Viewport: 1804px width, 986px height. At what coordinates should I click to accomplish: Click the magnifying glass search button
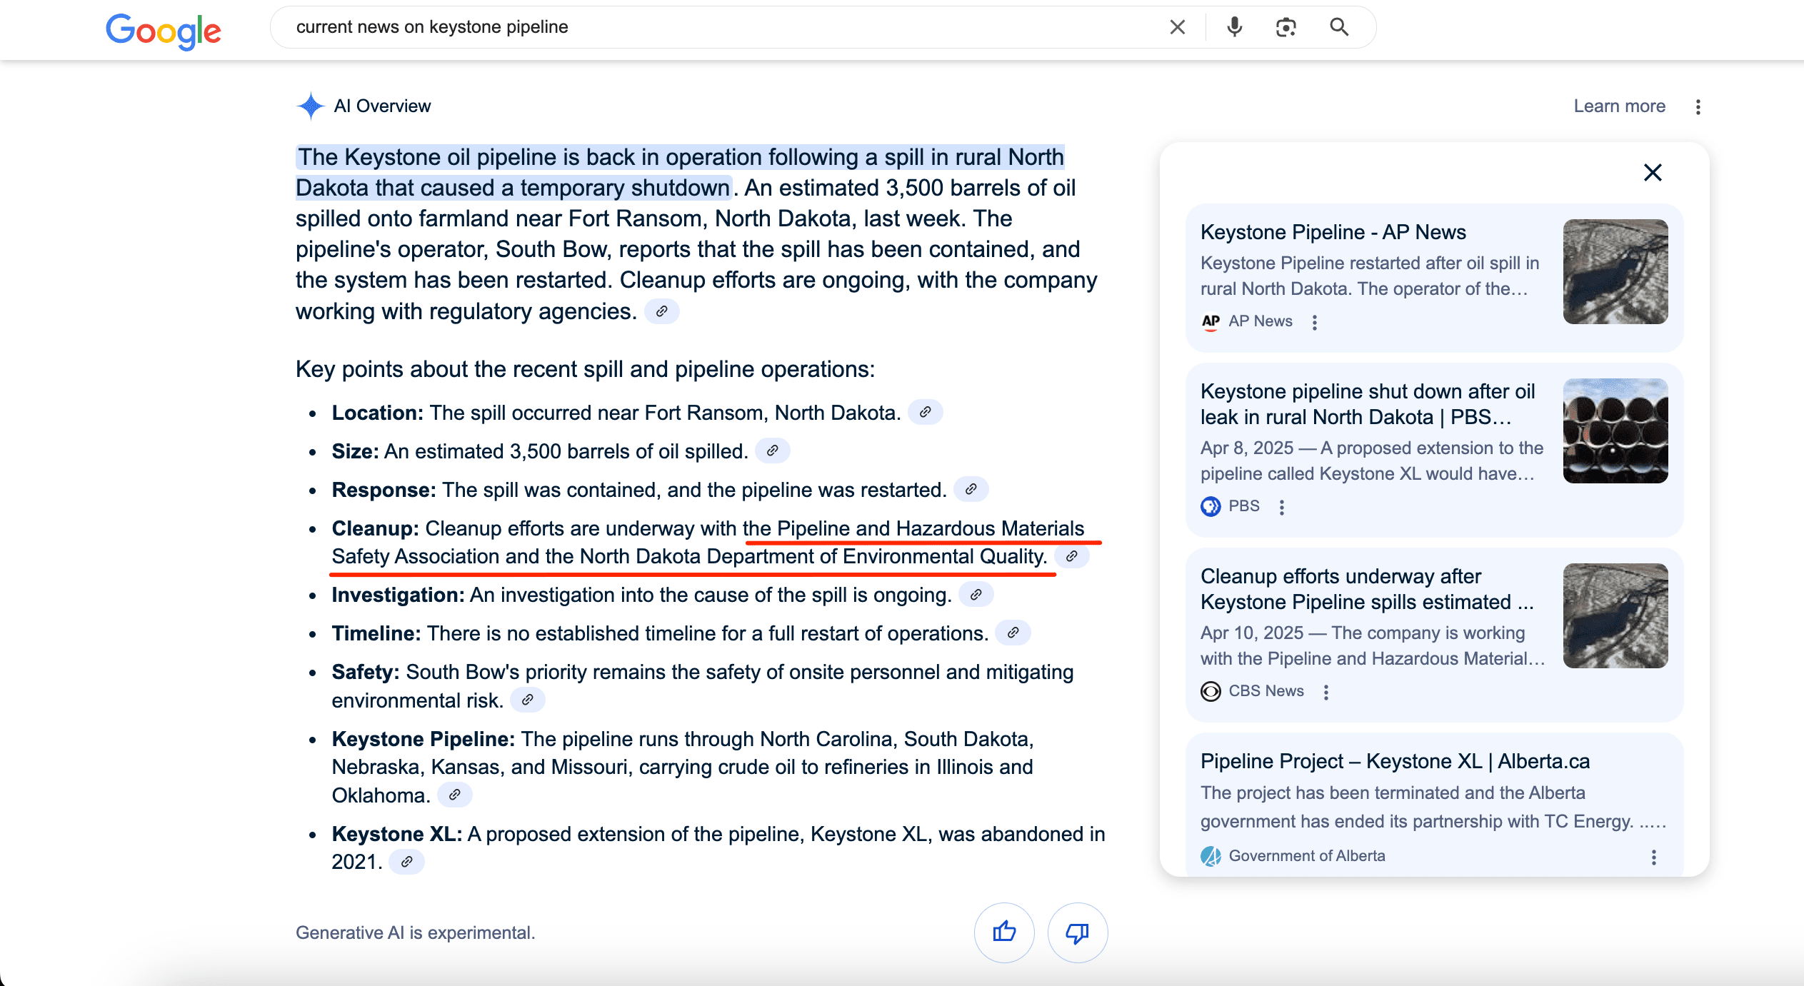1339,27
